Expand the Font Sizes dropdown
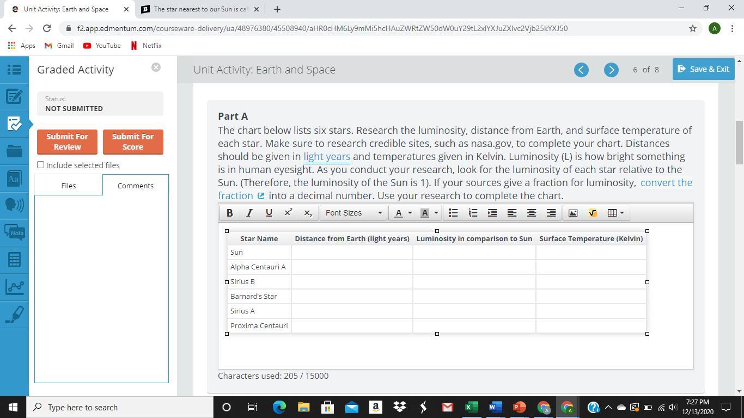Screen dimensions: 744x418 (353, 213)
